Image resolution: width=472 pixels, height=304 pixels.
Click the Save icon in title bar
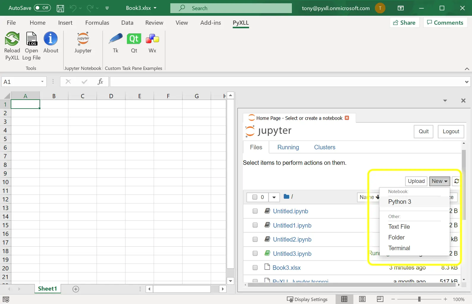(x=60, y=8)
